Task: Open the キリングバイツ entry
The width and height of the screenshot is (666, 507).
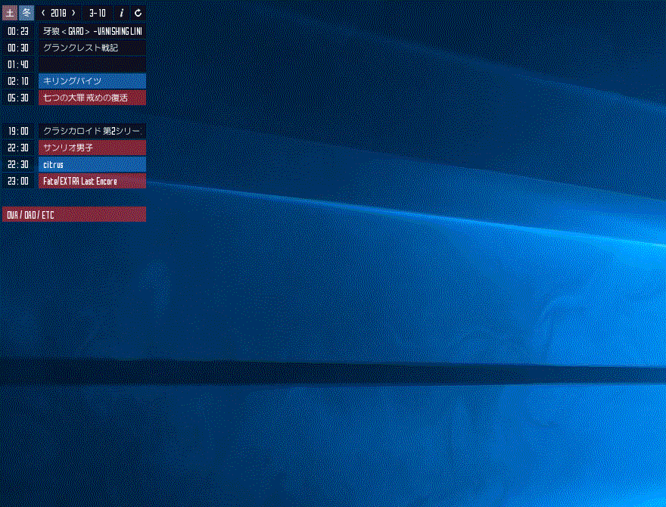Action: click(x=92, y=81)
